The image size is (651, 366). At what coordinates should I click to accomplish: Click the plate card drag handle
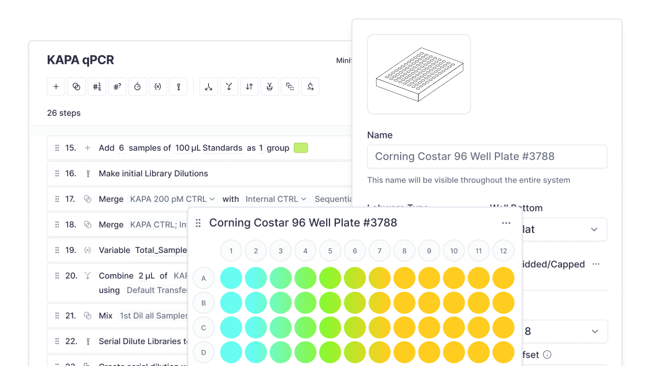coord(198,223)
